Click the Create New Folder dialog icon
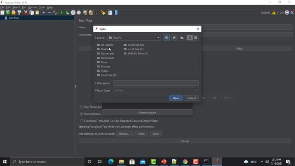295x166 pixels. pos(182,38)
